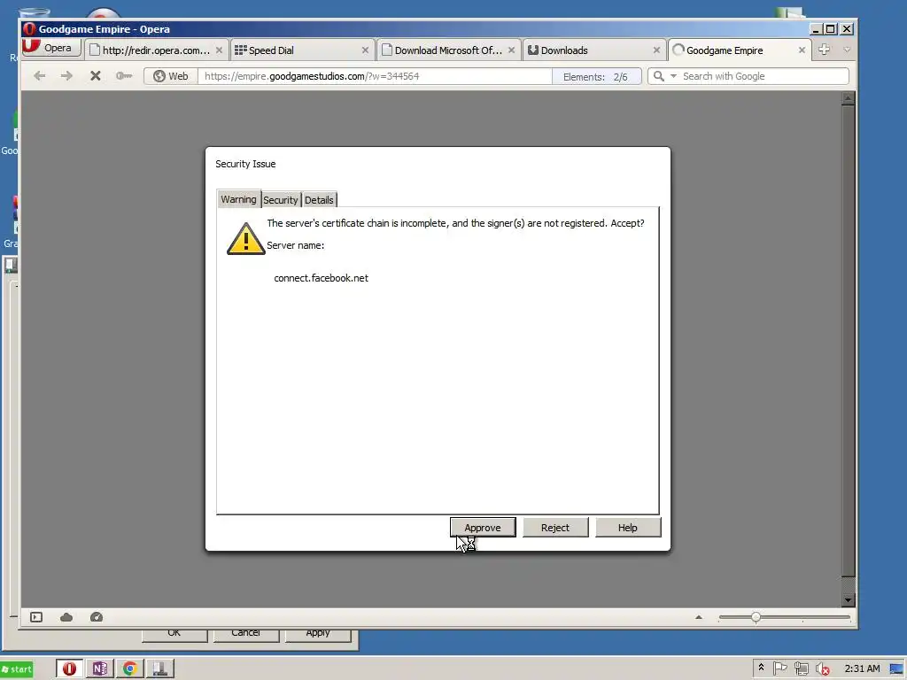This screenshot has height=680, width=907.
Task: Click the show desktop icon in tray
Action: [x=896, y=669]
